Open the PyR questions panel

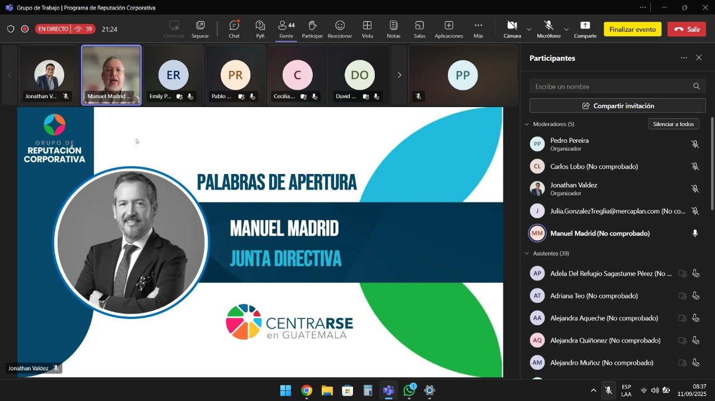(x=260, y=29)
